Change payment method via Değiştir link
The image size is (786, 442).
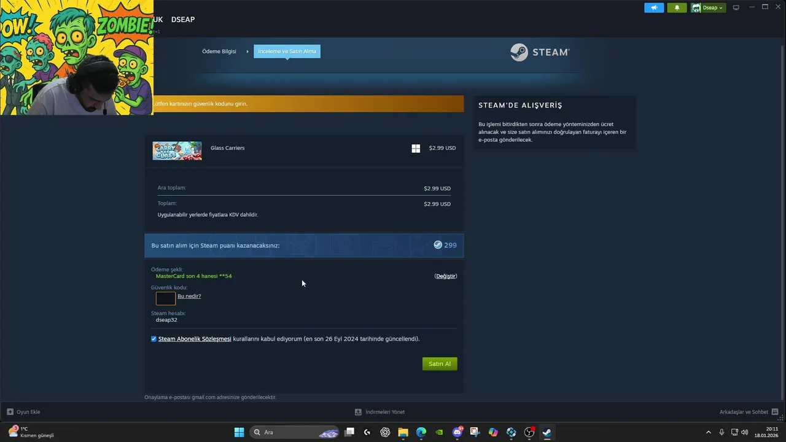[x=446, y=276]
